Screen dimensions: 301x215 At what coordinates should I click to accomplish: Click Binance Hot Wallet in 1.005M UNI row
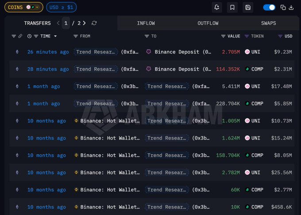click(x=110, y=121)
